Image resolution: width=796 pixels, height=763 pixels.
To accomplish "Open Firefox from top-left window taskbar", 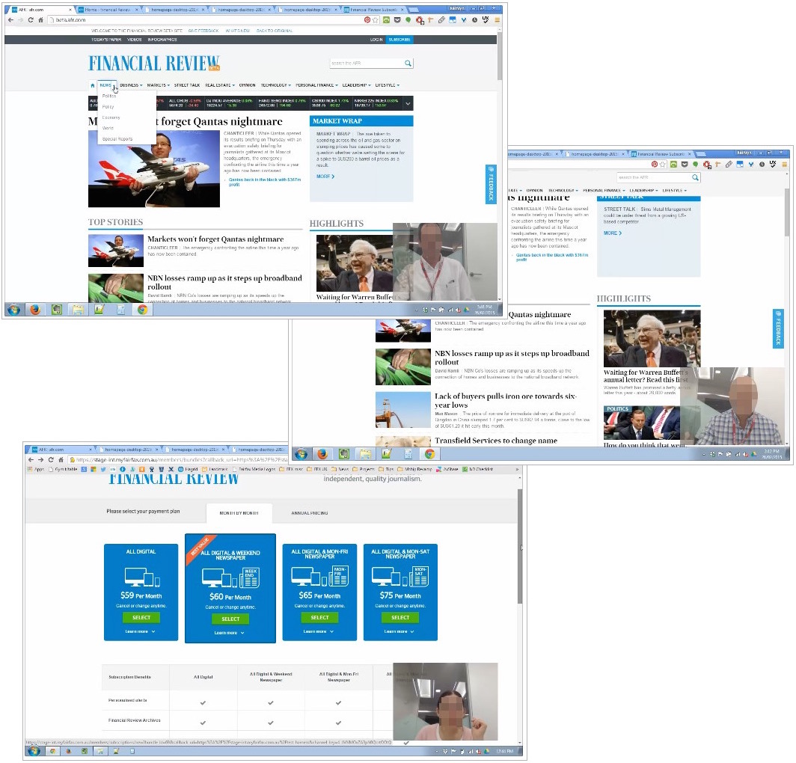I will pos(35,309).
